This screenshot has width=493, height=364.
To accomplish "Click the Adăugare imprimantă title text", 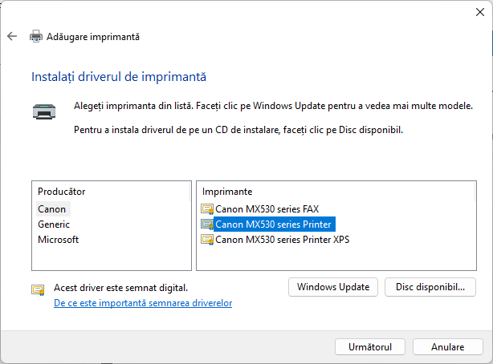I will (93, 37).
